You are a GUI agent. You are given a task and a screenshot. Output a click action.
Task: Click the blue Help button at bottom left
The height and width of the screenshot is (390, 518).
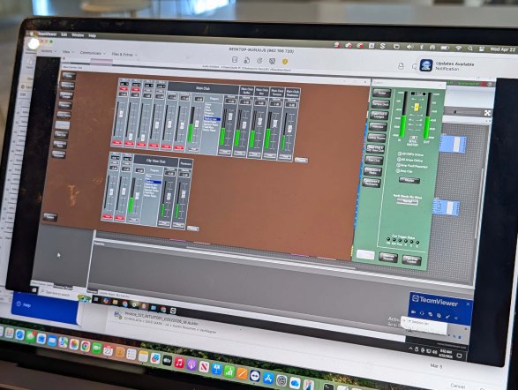(x=45, y=306)
